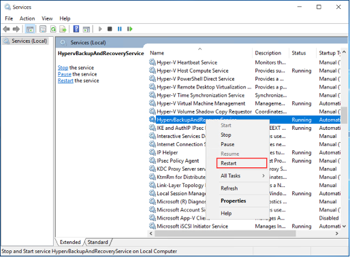The width and height of the screenshot is (350, 257).
Task: Open the Action menu
Action: [27, 18]
